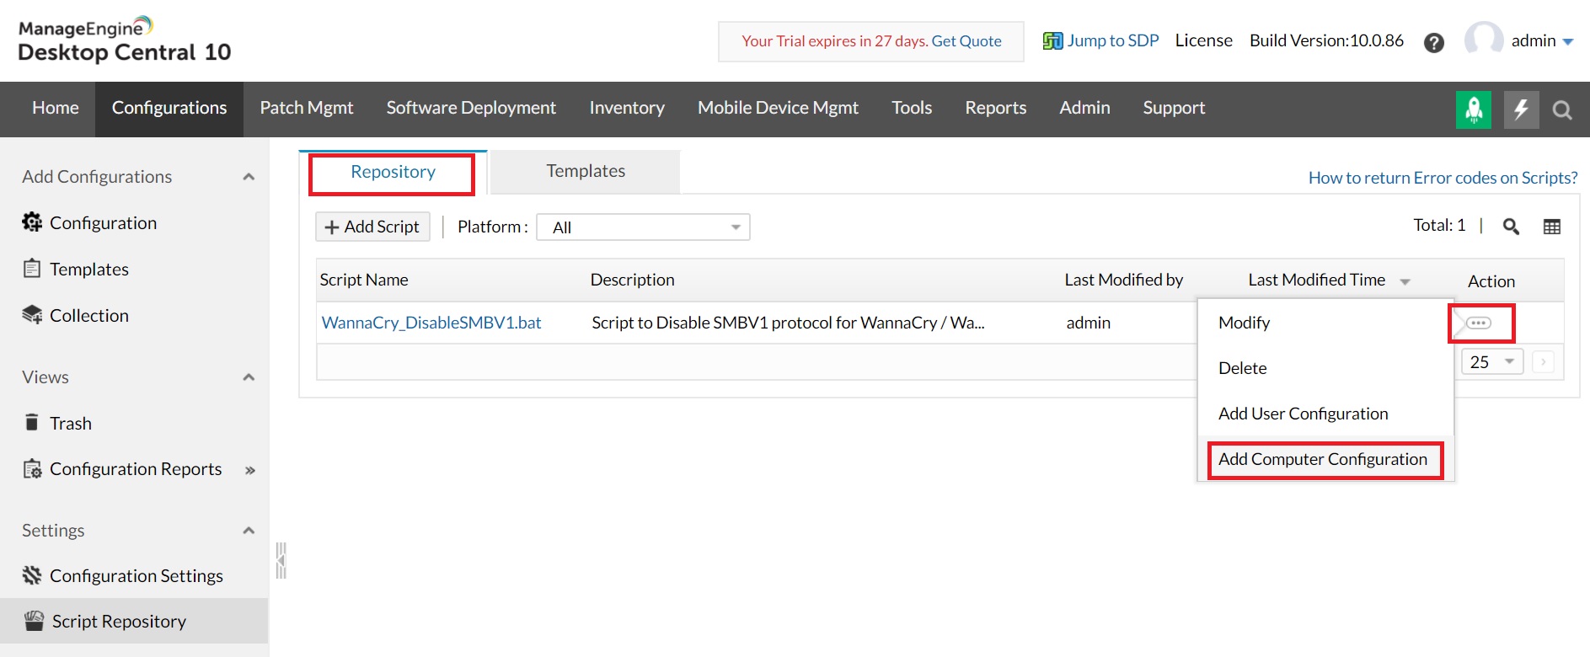Open Collection in the sidebar
This screenshot has width=1590, height=657.
pyautogui.click(x=89, y=316)
